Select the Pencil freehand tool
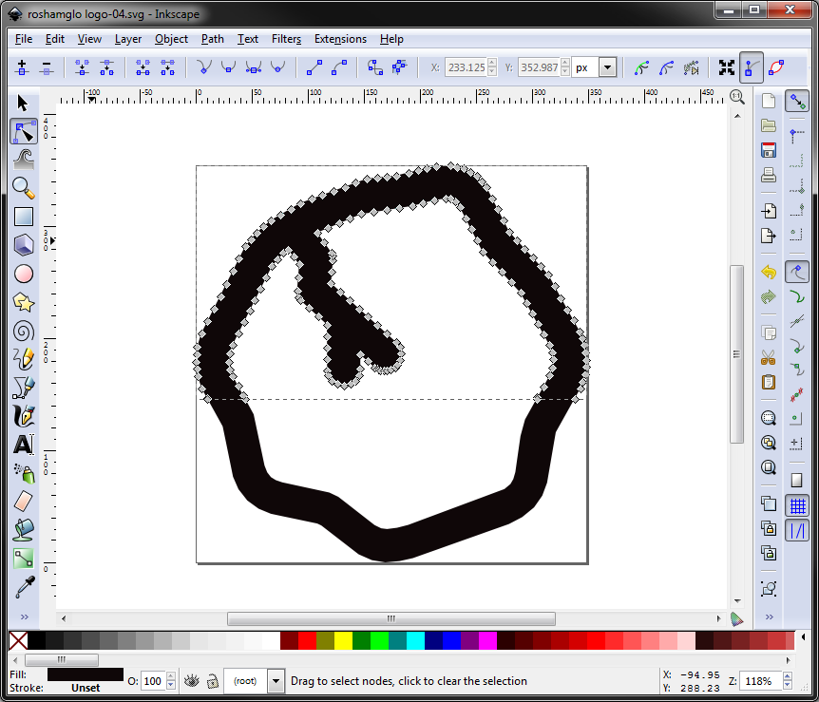This screenshot has height=702, width=819. tap(24, 359)
